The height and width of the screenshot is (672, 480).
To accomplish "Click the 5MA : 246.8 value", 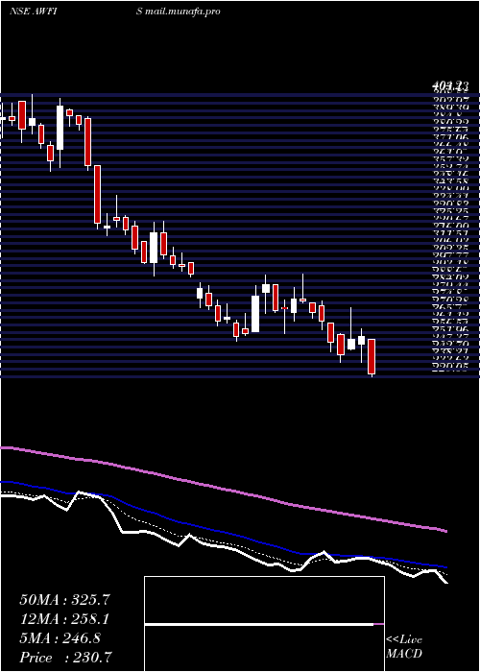I will (60, 638).
